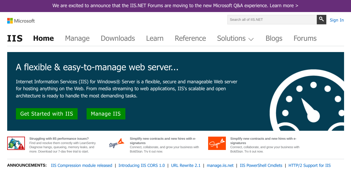Click the Microsoft logo
This screenshot has width=351, height=172.
[x=21, y=21]
